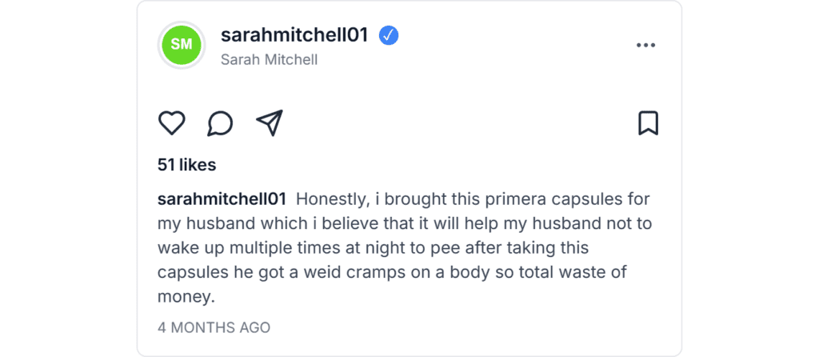The image size is (819, 357).
Task: Open profile from the caption username sarahmitchell01
Action: [222, 199]
